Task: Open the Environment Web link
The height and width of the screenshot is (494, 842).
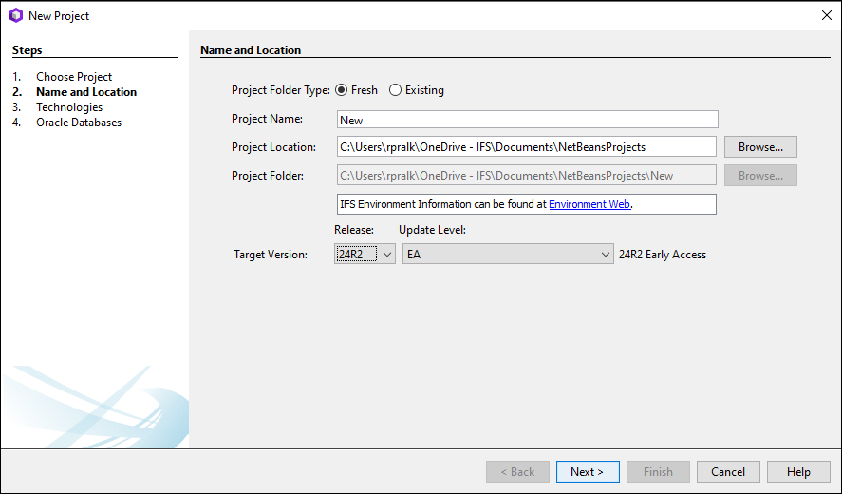Action: pos(589,204)
